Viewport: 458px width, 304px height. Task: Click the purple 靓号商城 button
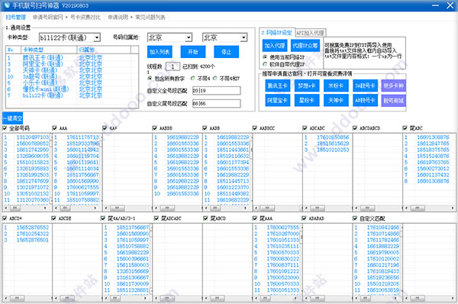coord(393,100)
